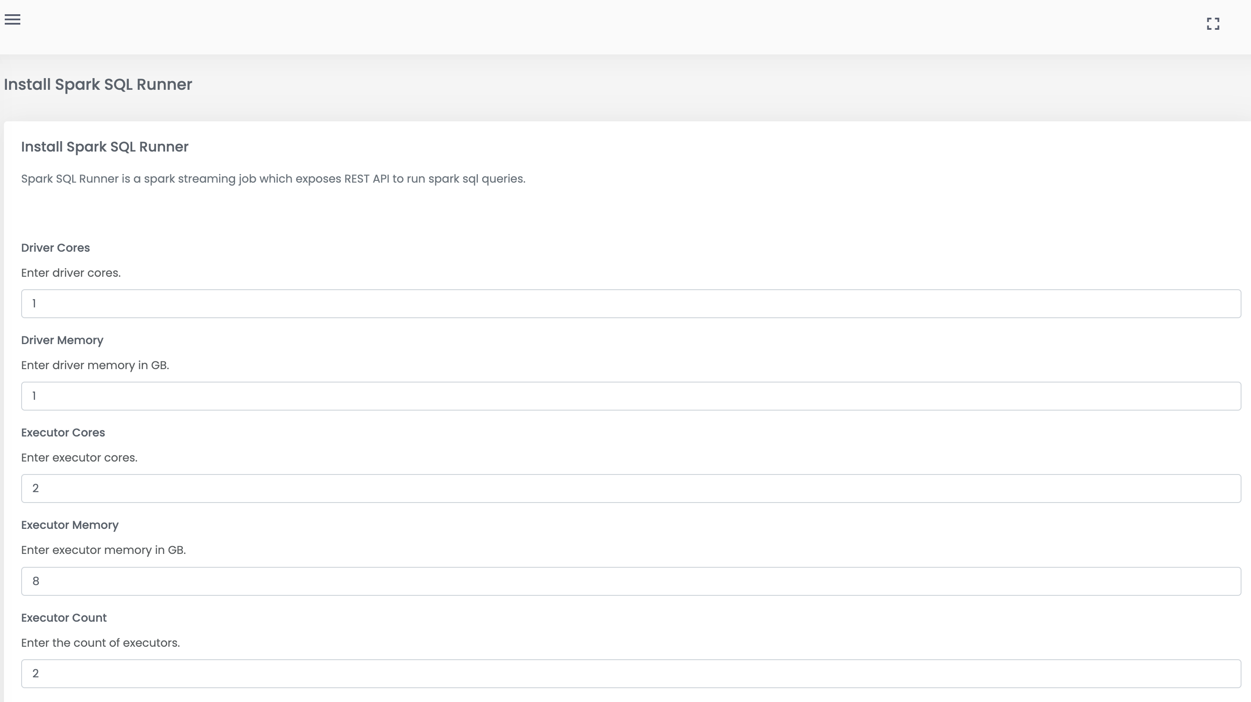Click the 'Enter driver cores.' hint text

71,273
